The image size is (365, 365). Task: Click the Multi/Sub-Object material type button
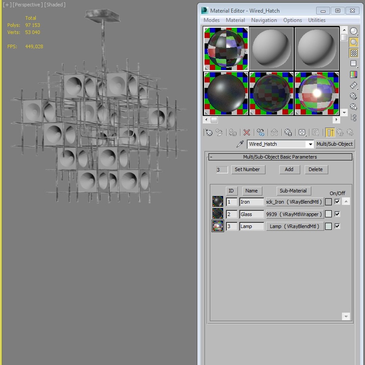pyautogui.click(x=335, y=144)
